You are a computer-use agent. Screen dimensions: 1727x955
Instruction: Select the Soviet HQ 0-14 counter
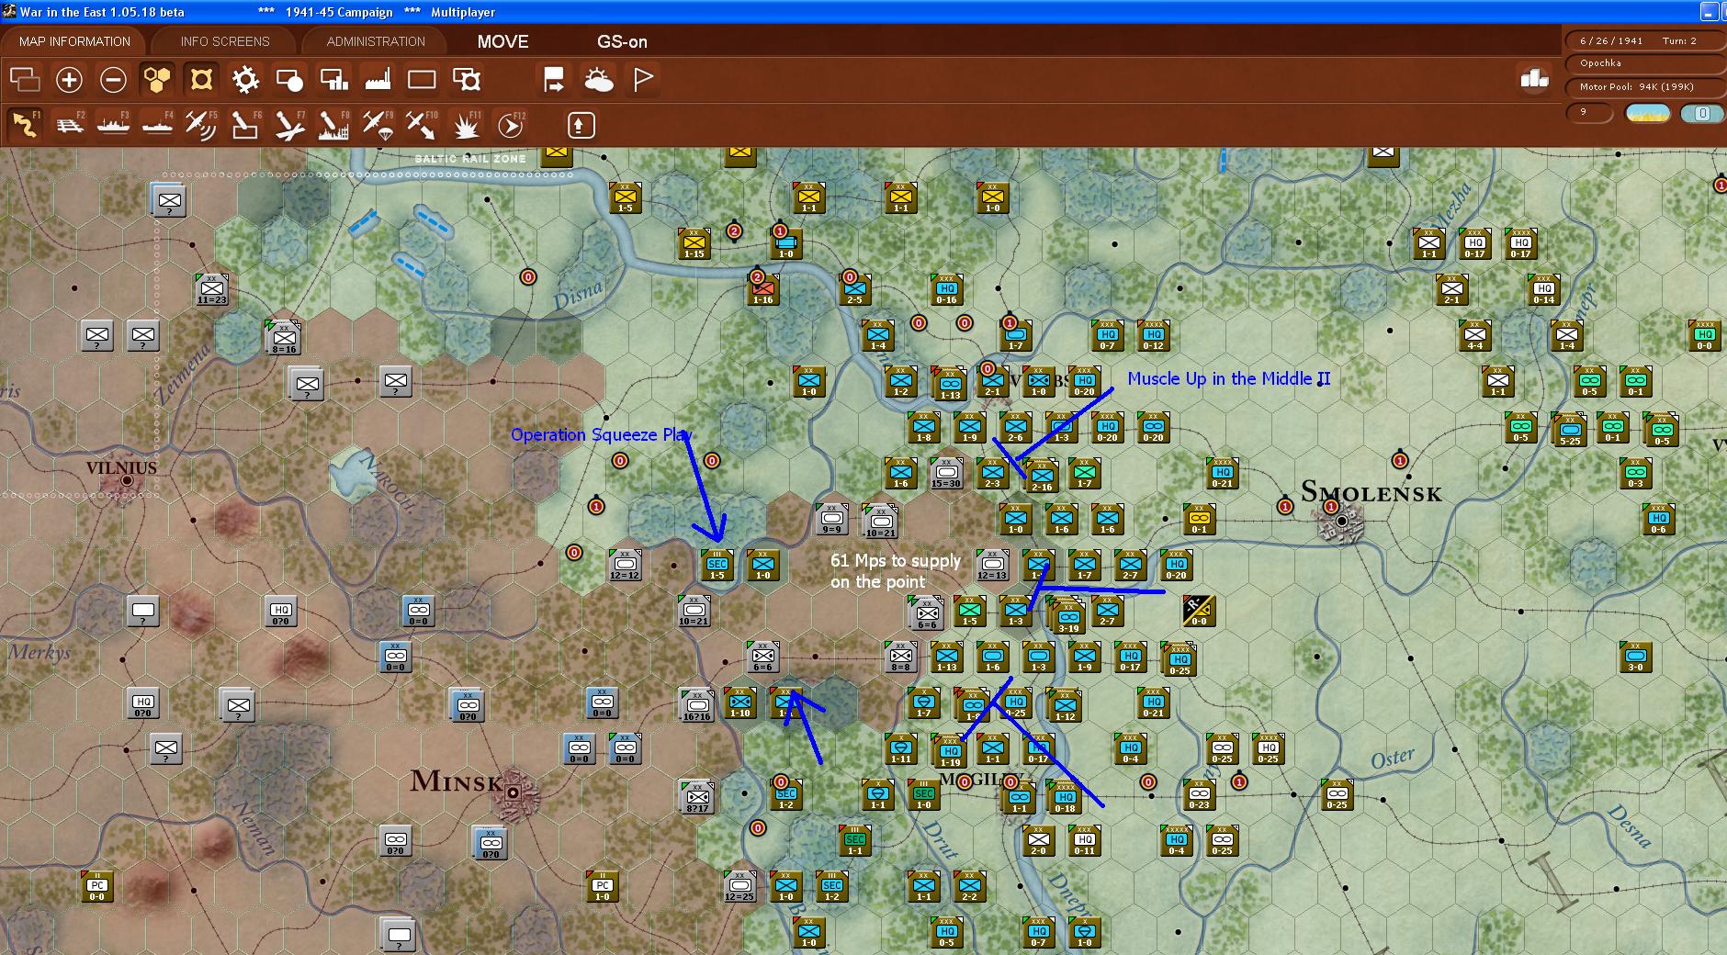(x=1543, y=289)
